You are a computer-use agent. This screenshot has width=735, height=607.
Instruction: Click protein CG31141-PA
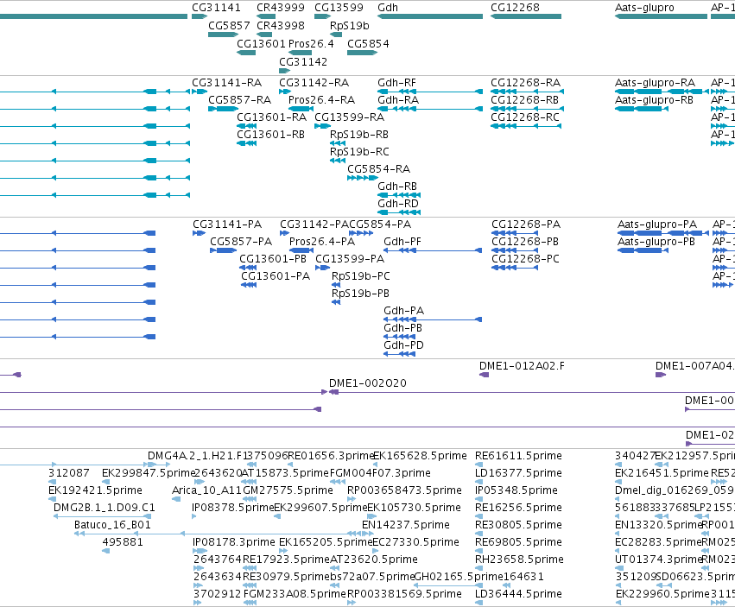199,233
